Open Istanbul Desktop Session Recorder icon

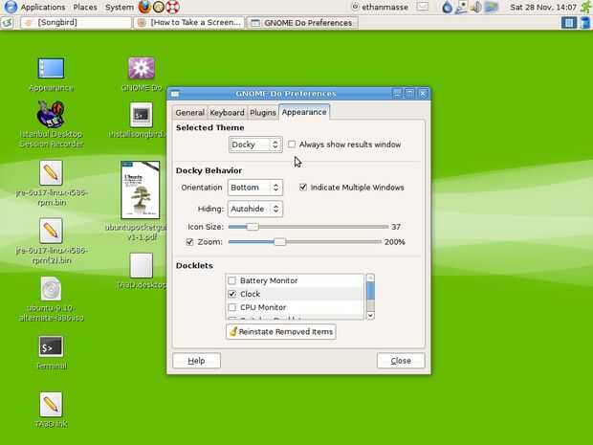click(x=51, y=114)
